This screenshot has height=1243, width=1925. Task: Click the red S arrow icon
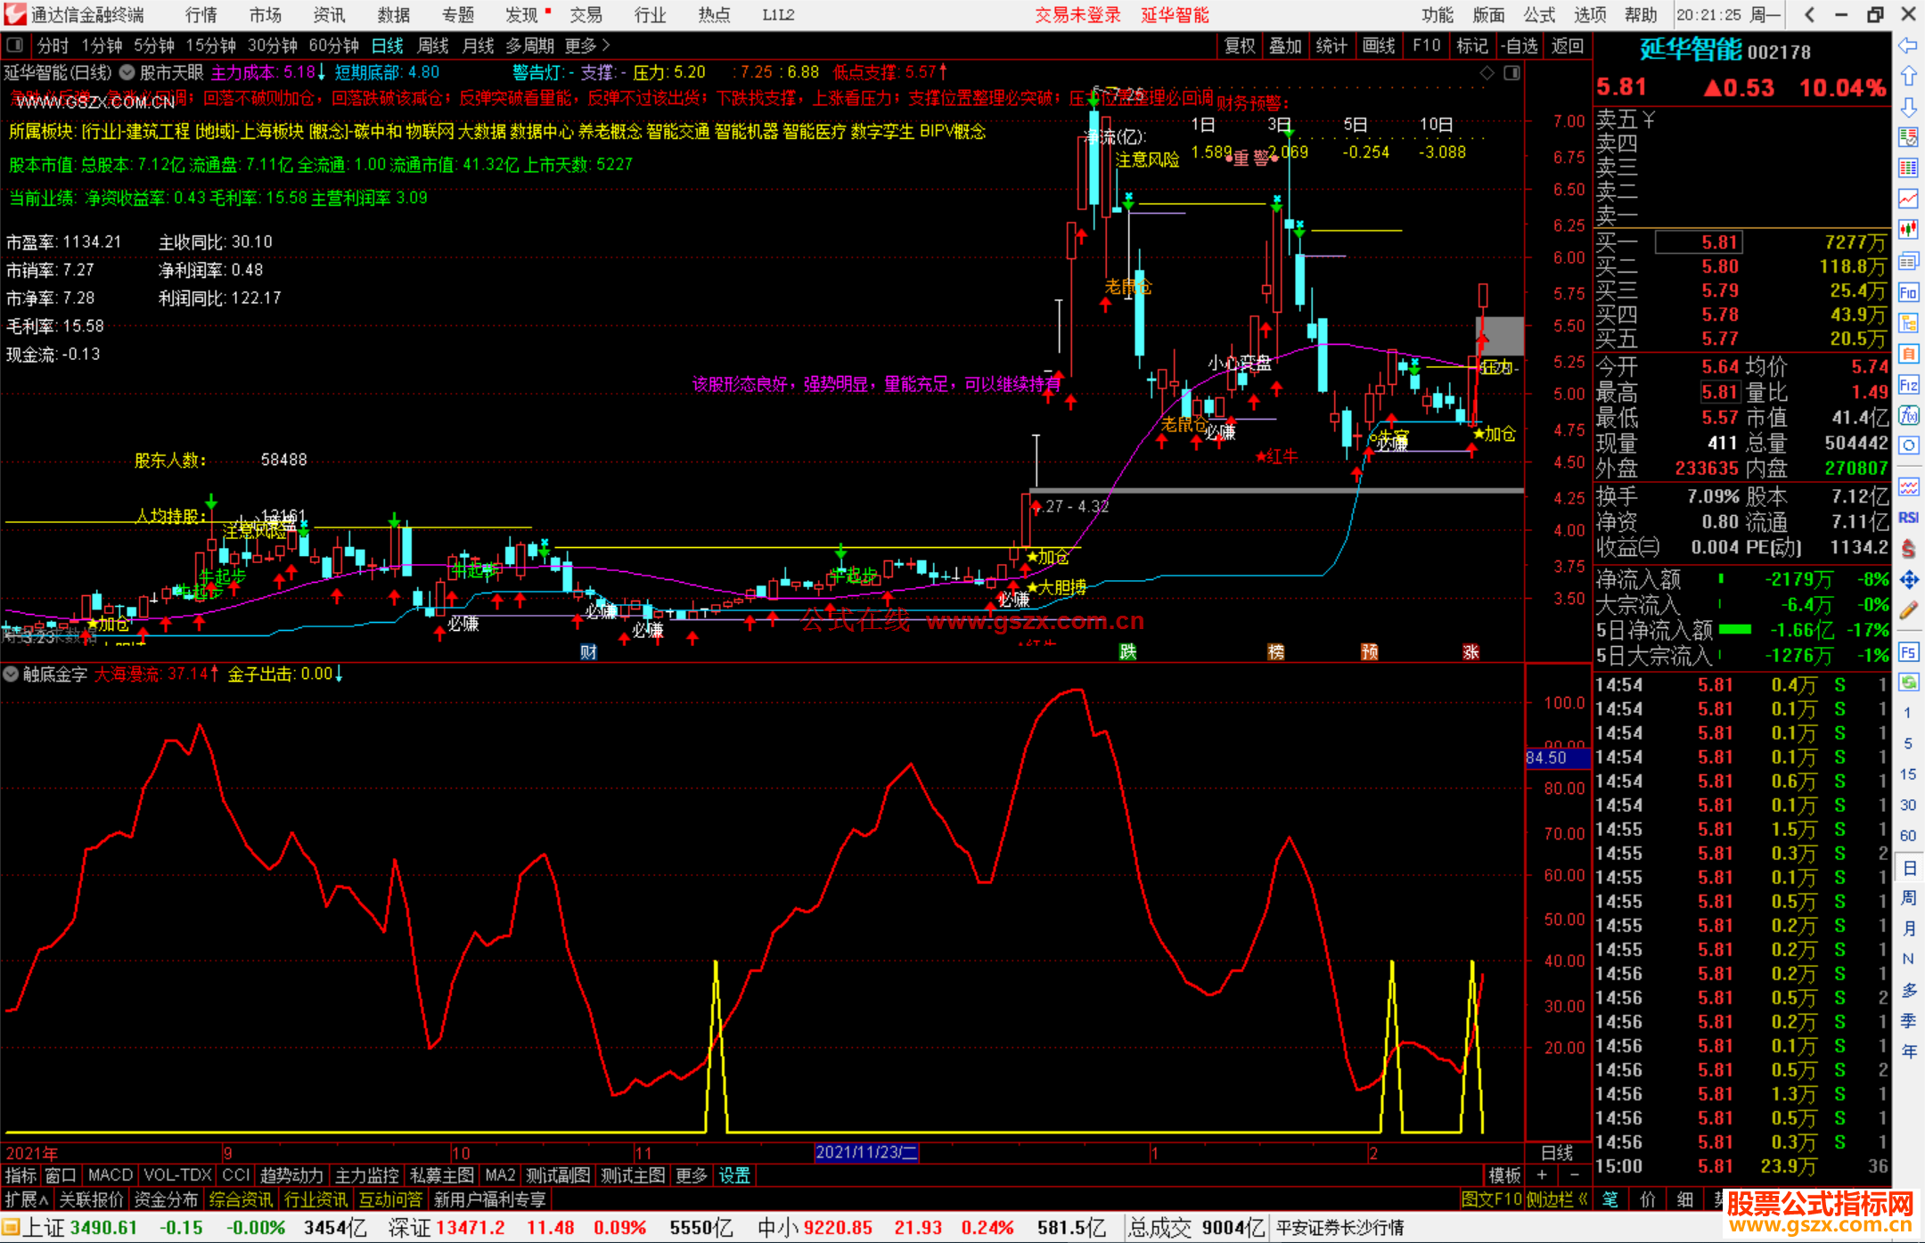tap(1908, 549)
